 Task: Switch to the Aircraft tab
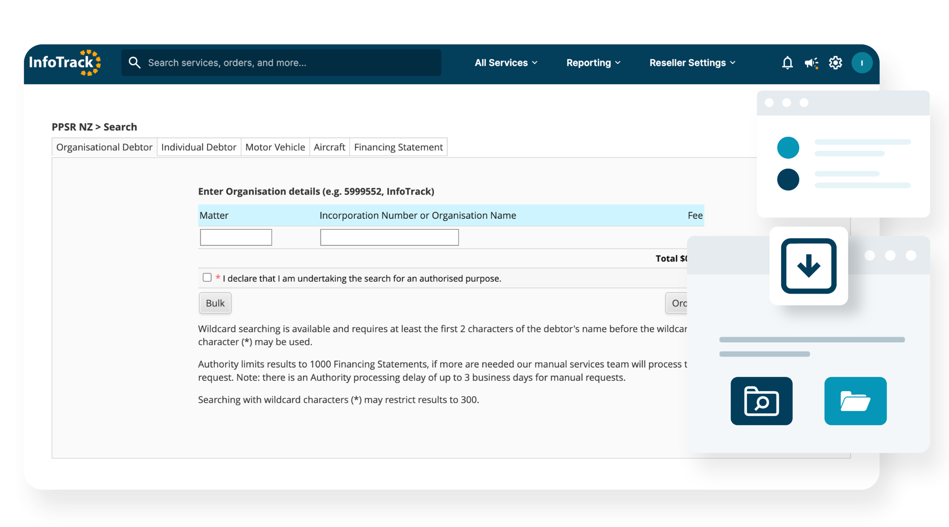(x=329, y=147)
